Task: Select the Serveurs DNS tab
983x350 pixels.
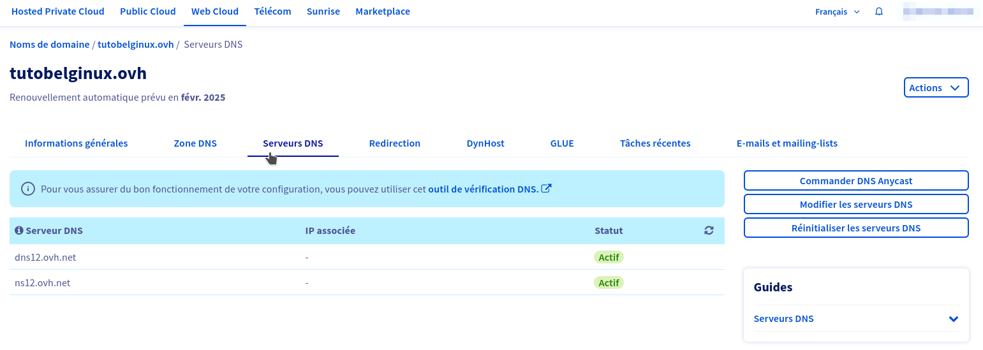Action: pos(293,143)
